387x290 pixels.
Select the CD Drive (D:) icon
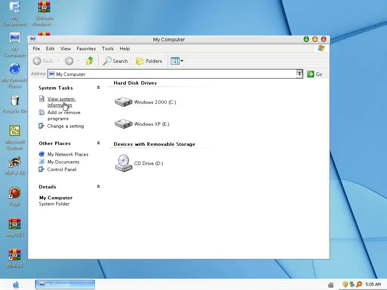click(124, 163)
